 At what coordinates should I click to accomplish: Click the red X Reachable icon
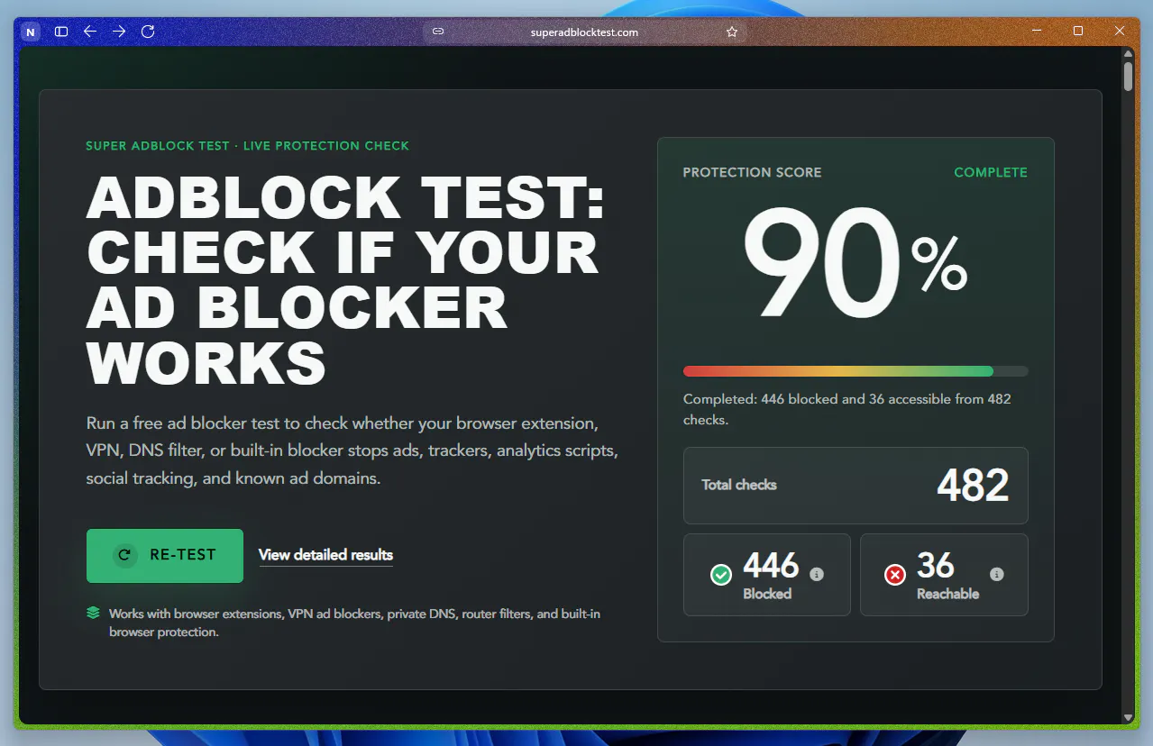click(895, 575)
